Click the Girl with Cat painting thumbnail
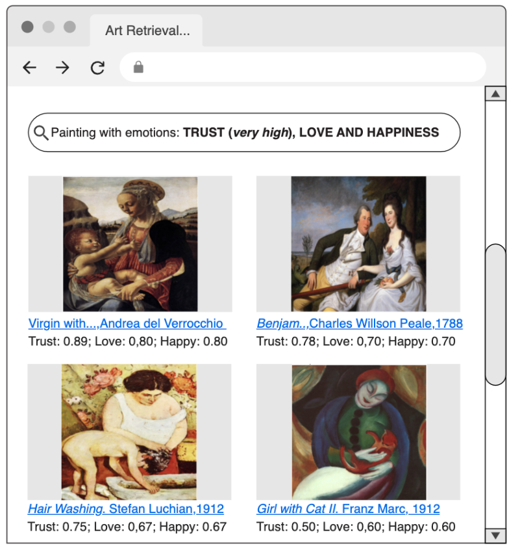 click(x=358, y=432)
